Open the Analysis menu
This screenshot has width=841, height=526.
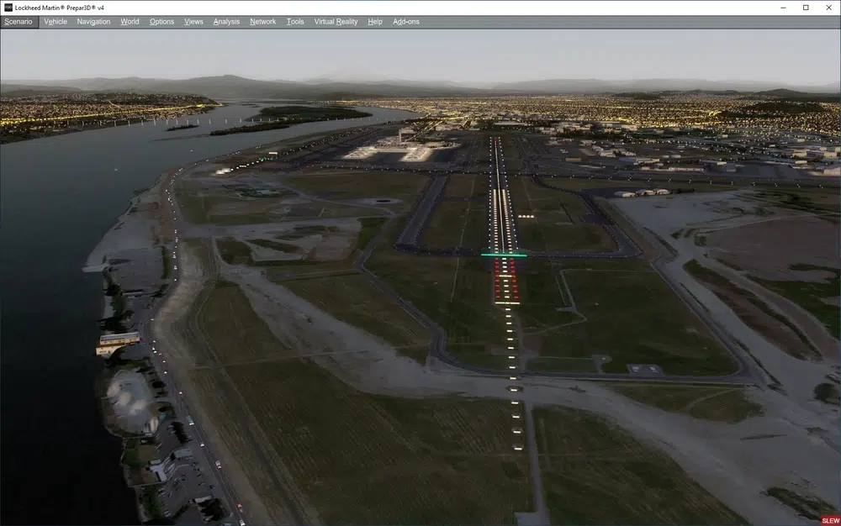click(x=226, y=22)
